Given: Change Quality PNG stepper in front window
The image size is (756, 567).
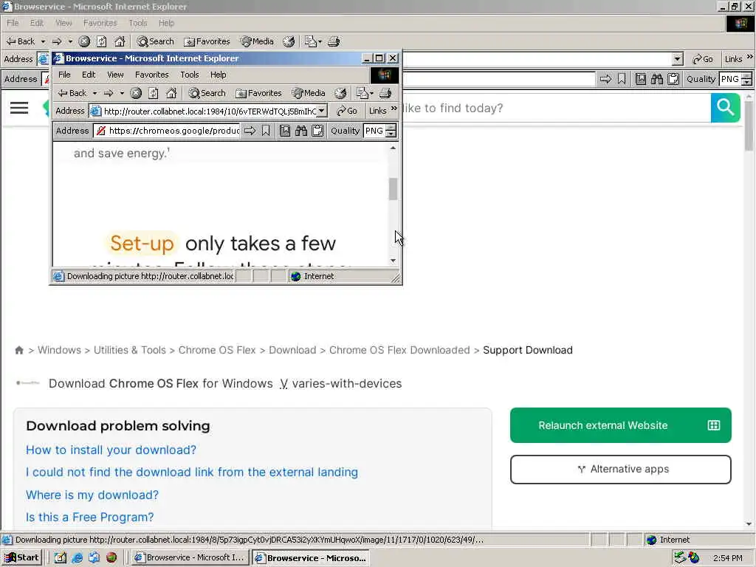Looking at the screenshot, I should tap(391, 131).
